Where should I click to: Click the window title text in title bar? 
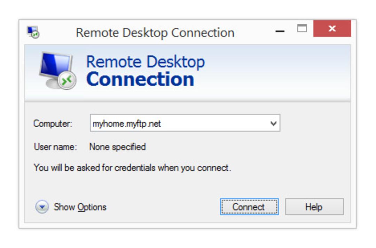pyautogui.click(x=155, y=33)
